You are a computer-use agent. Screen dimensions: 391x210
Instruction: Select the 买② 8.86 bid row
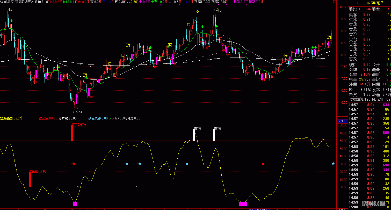click(x=370, y=45)
